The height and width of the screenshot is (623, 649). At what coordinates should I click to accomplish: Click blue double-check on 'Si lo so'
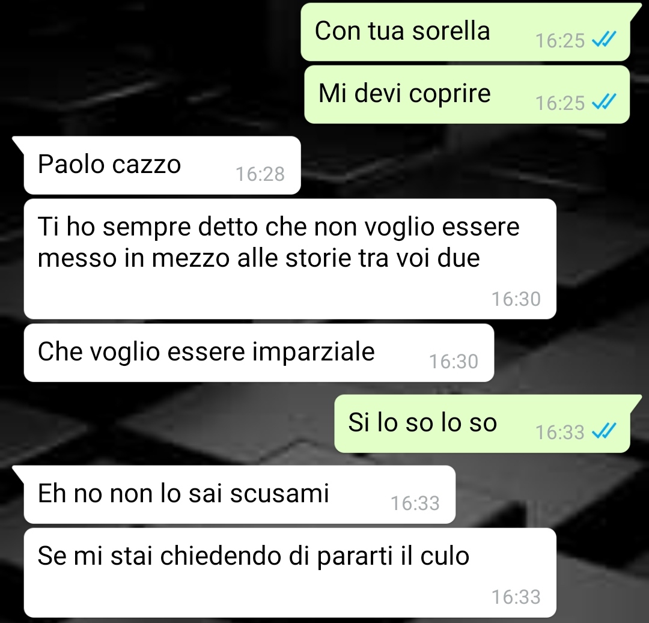point(605,431)
